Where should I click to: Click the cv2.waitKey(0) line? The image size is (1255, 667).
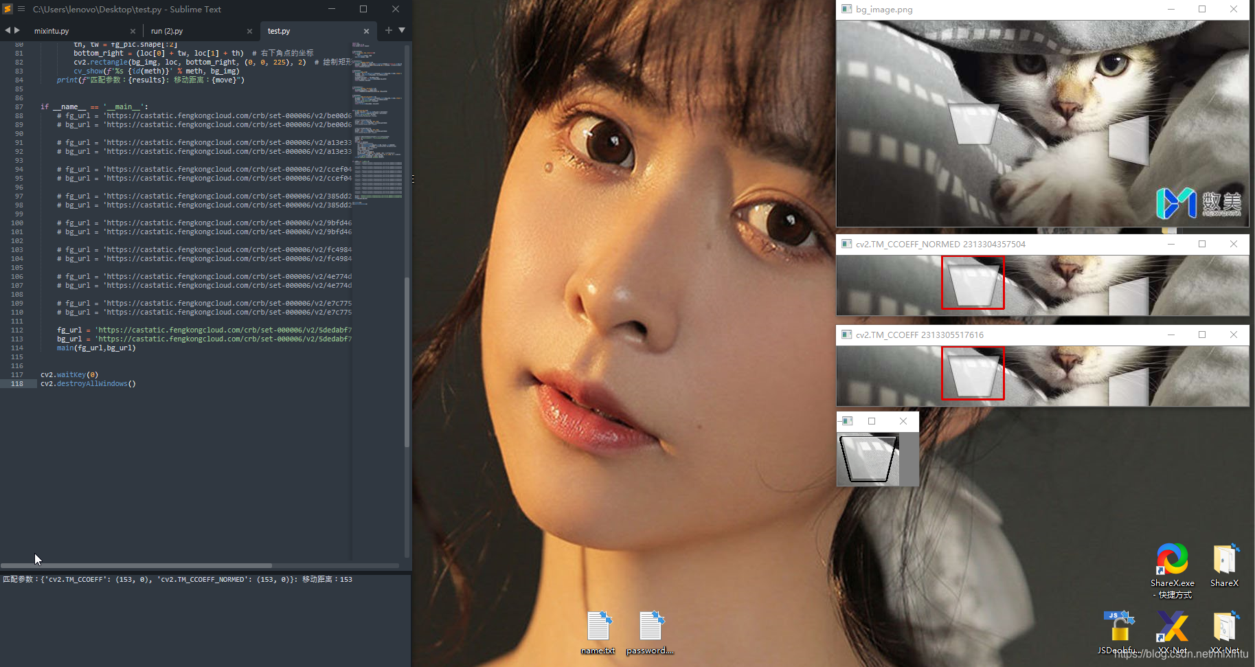(x=69, y=375)
